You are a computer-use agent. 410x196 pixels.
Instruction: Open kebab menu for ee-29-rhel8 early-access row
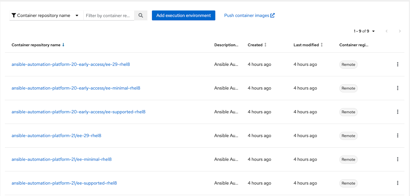pyautogui.click(x=397, y=64)
